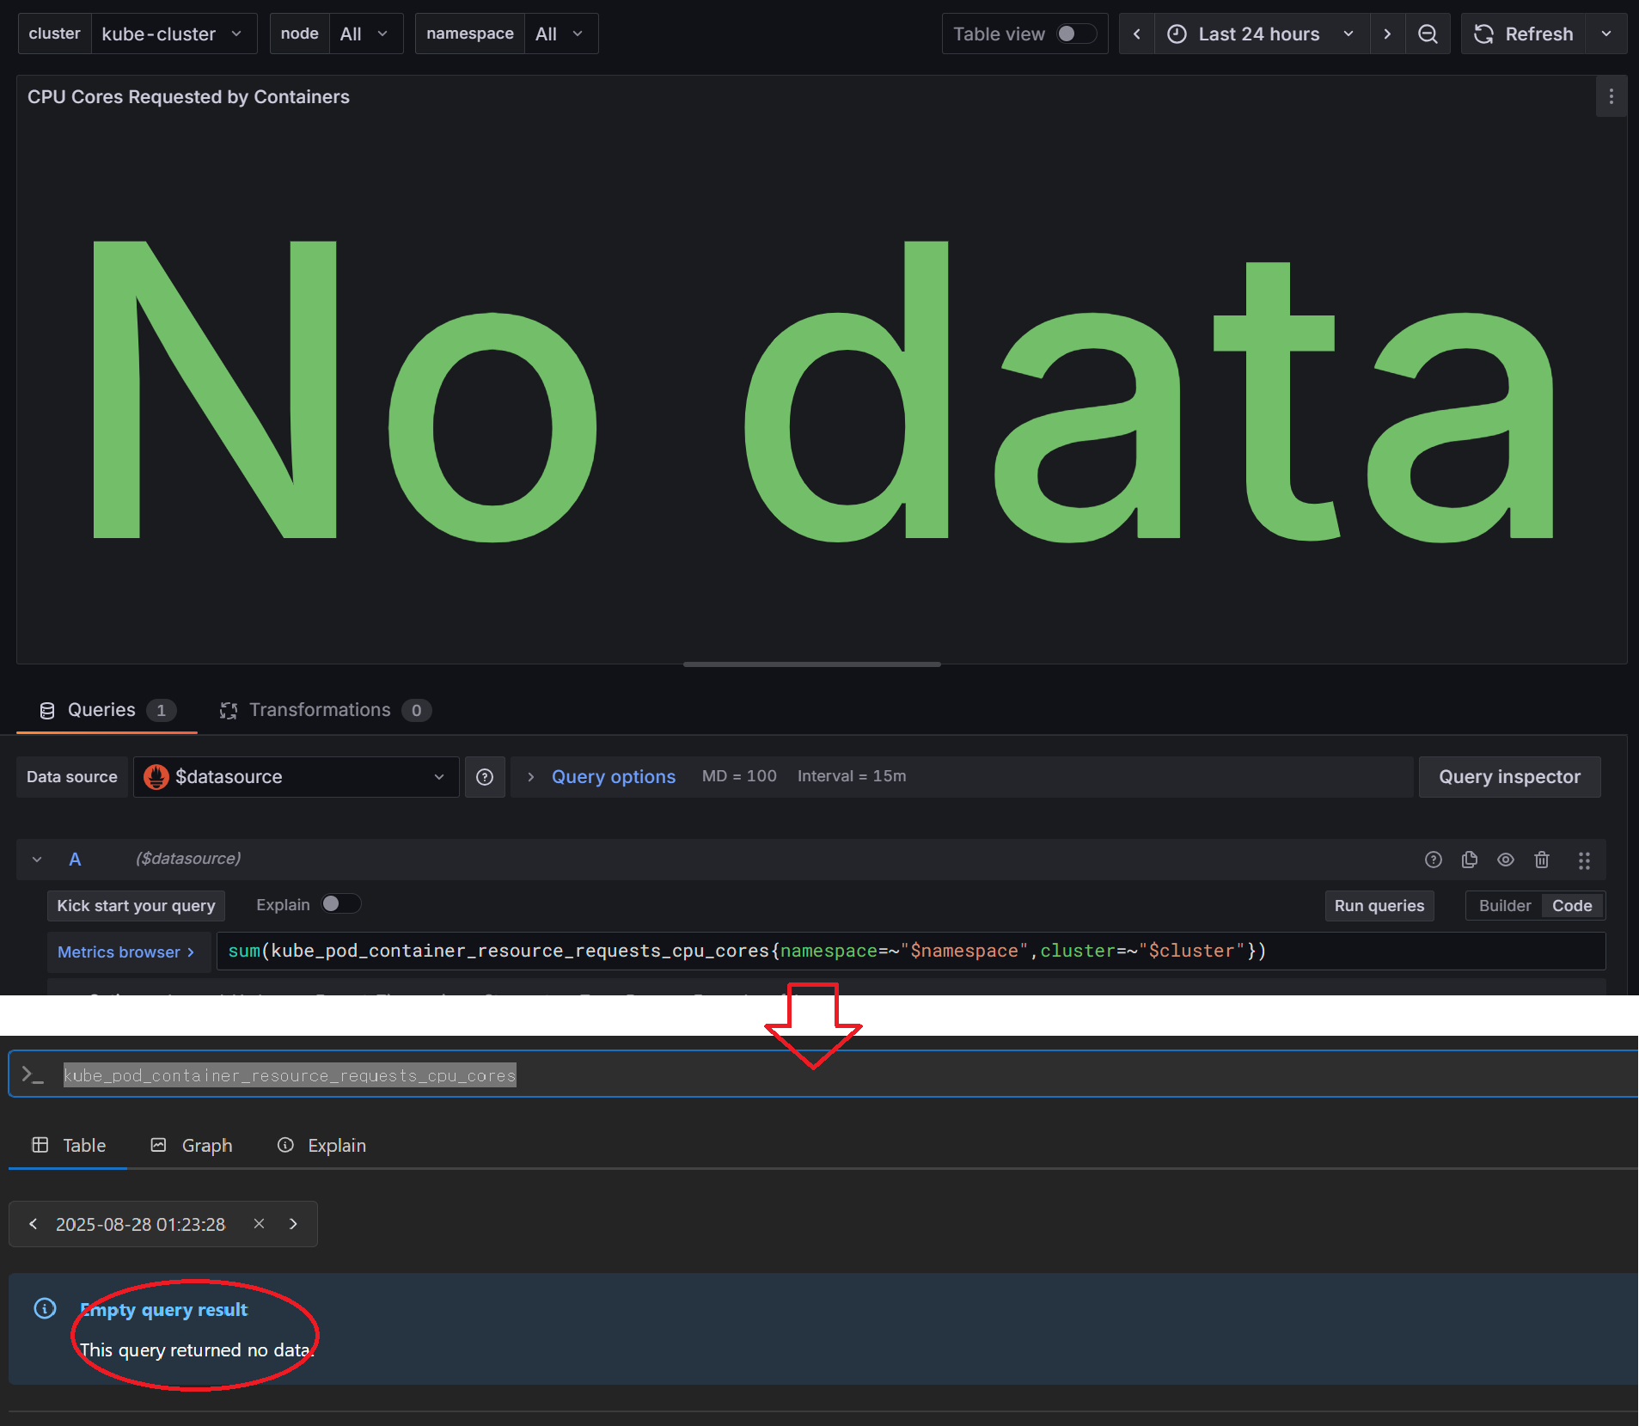Go to previous time range arrow
Image resolution: width=1639 pixels, height=1426 pixels.
[x=1137, y=34]
